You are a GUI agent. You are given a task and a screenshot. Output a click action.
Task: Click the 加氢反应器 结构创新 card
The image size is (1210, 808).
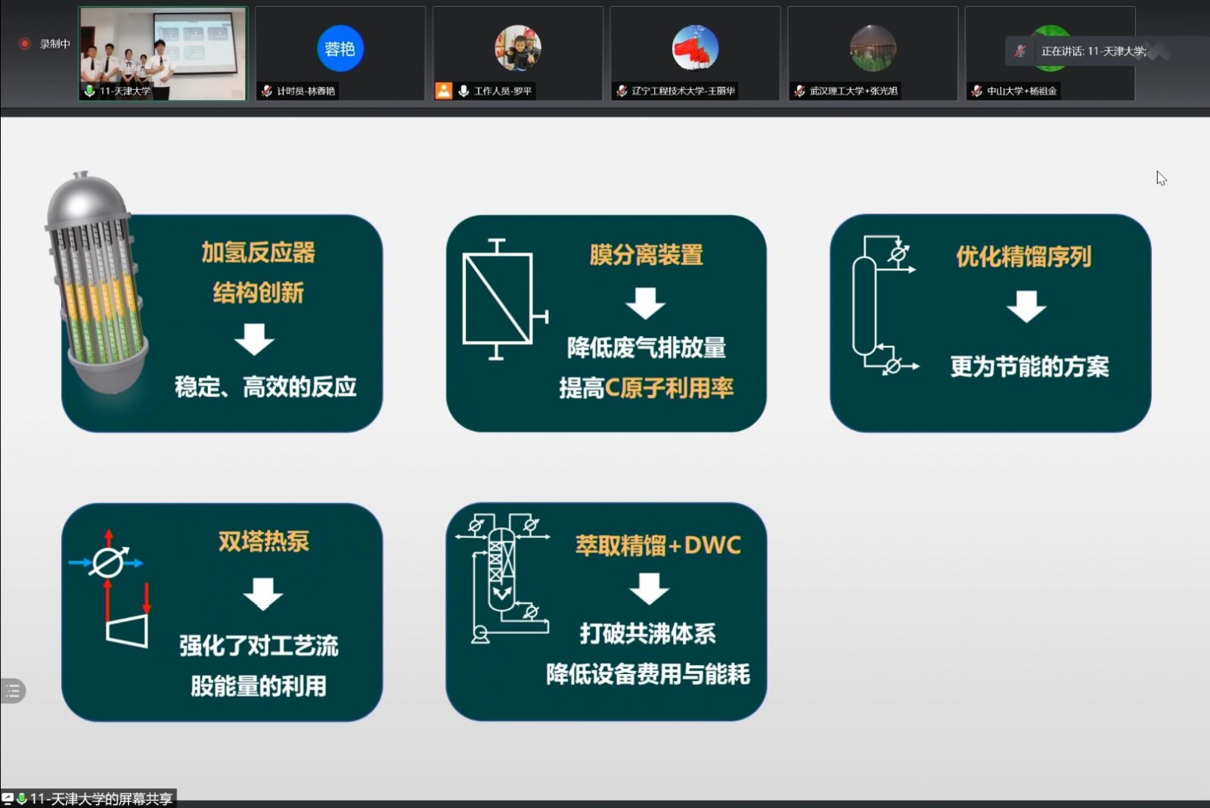coord(222,323)
